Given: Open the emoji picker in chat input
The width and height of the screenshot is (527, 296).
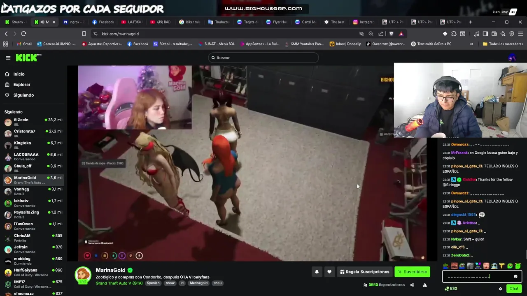Looking at the screenshot, I should click(515, 277).
